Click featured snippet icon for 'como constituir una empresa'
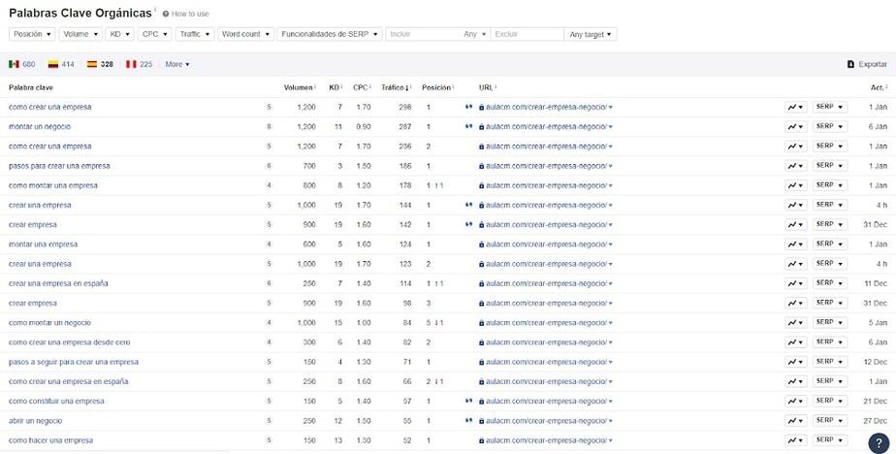This screenshot has width=896, height=454. tap(468, 401)
